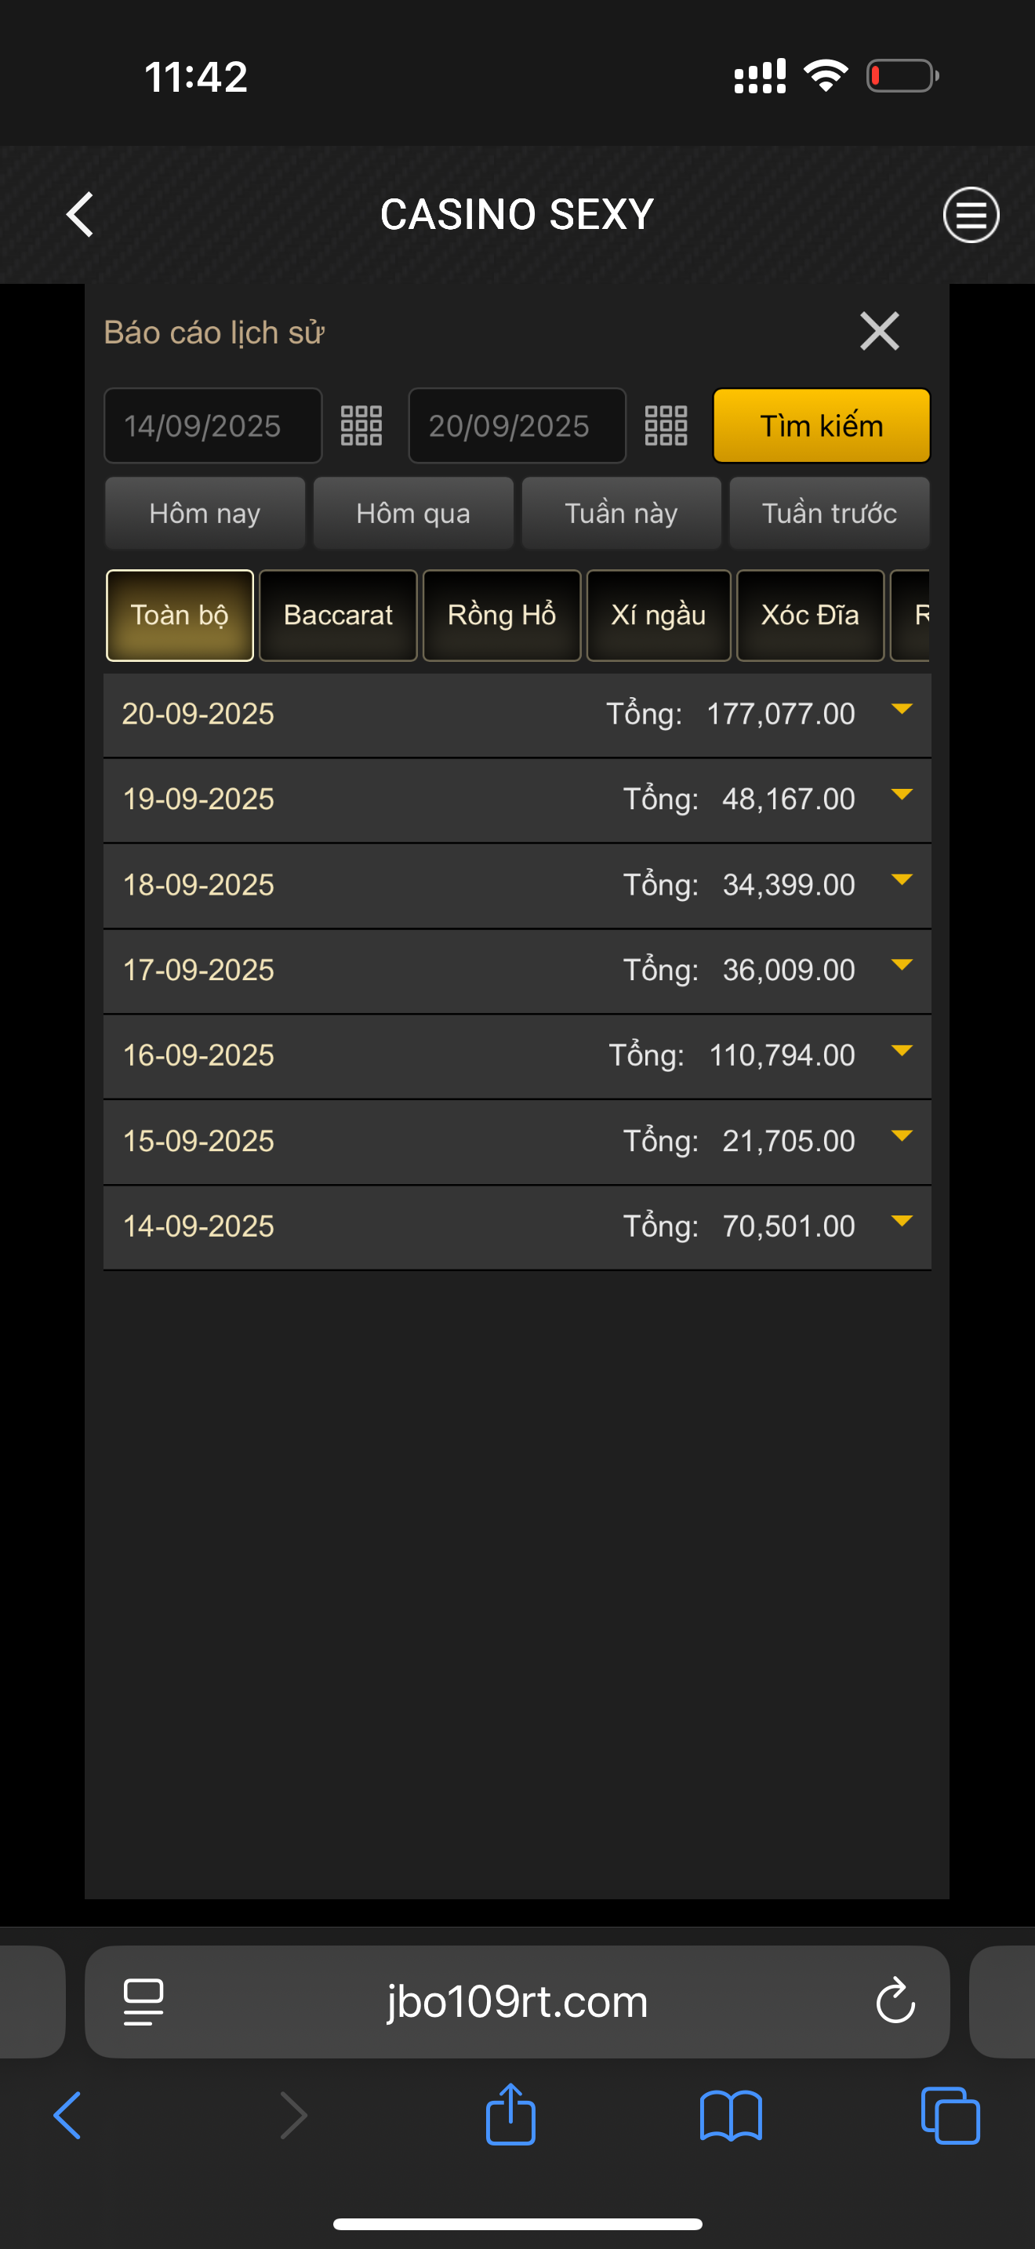
Task: Open page settings icon in address bar
Action: [144, 2001]
